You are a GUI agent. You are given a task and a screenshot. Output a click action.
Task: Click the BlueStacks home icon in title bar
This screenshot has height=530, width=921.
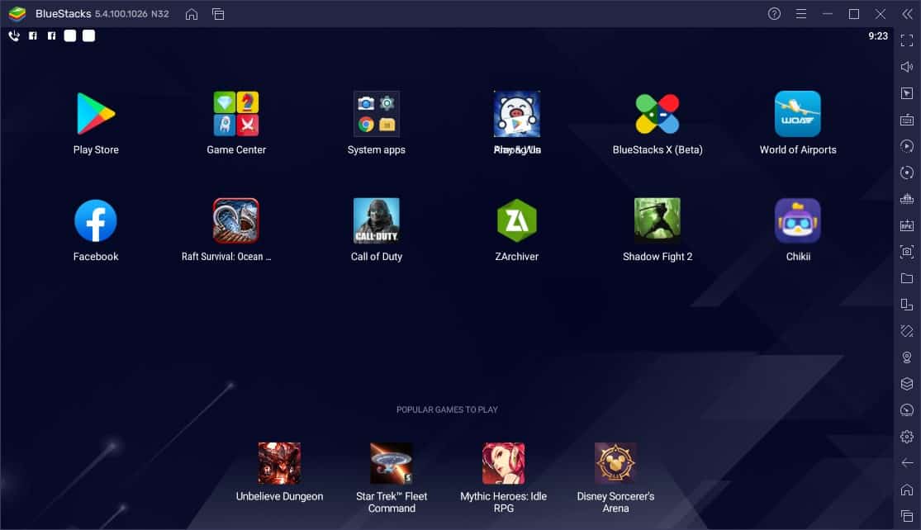point(192,14)
